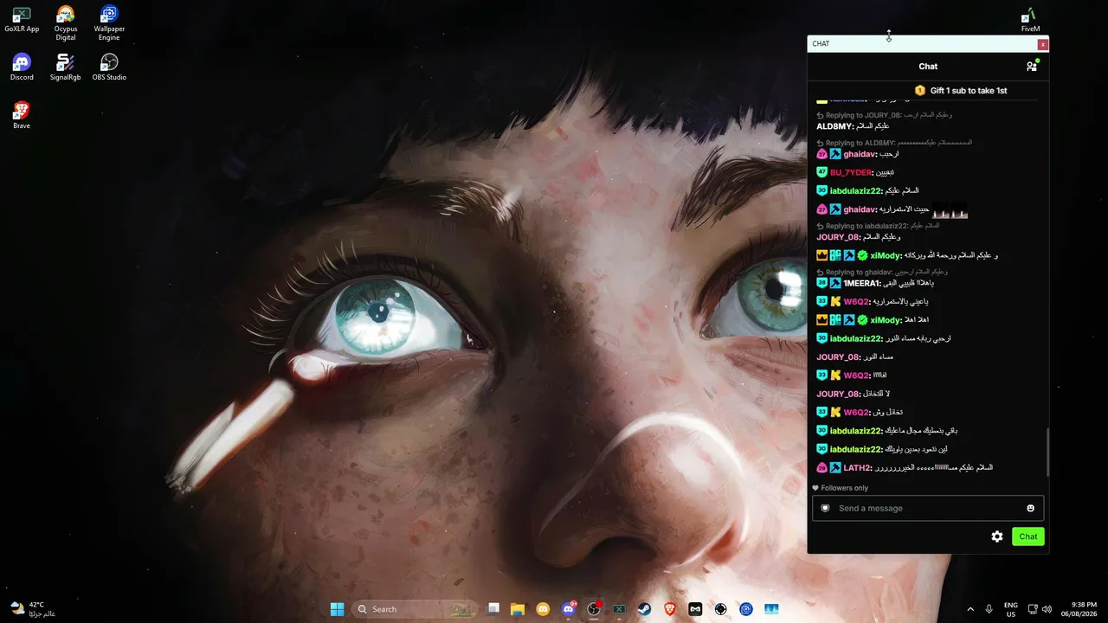Click username ALD8MY in chat
Viewport: 1108px width, 623px height.
pyautogui.click(x=835, y=126)
